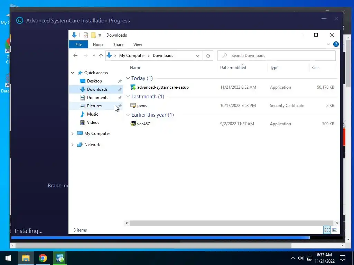Go up one folder level

click(x=101, y=56)
